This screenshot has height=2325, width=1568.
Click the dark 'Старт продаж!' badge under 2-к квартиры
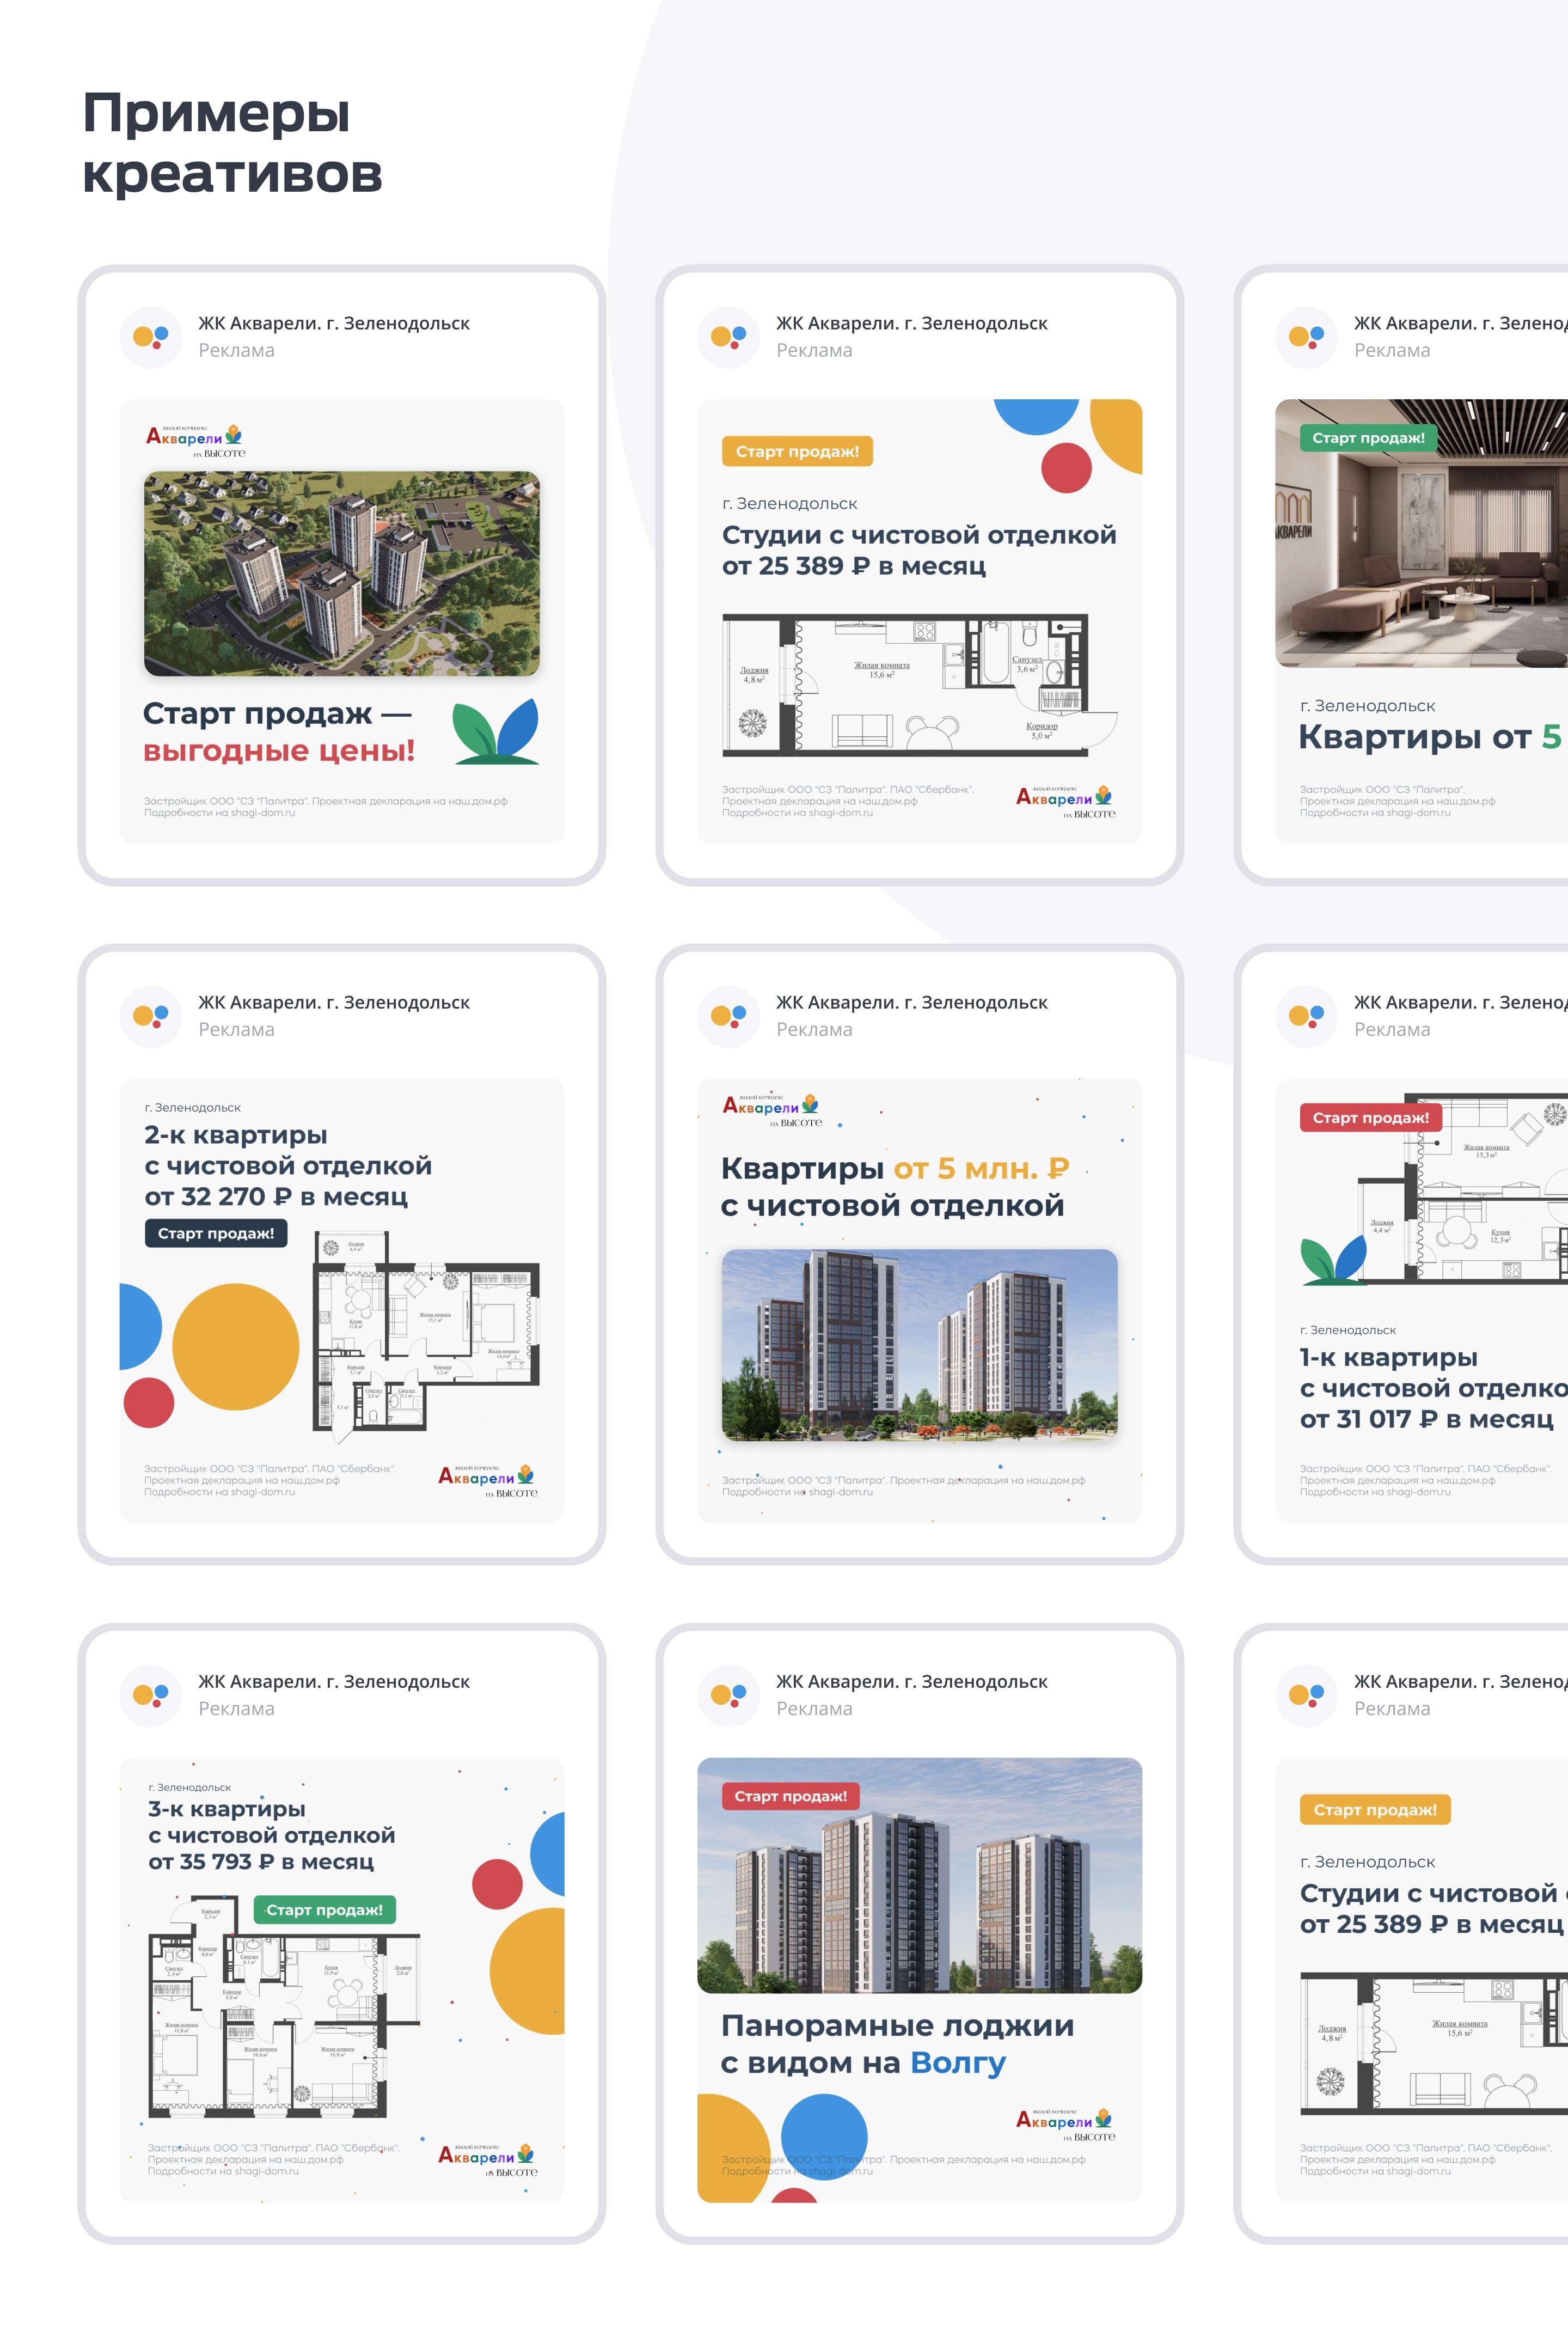tap(216, 1232)
